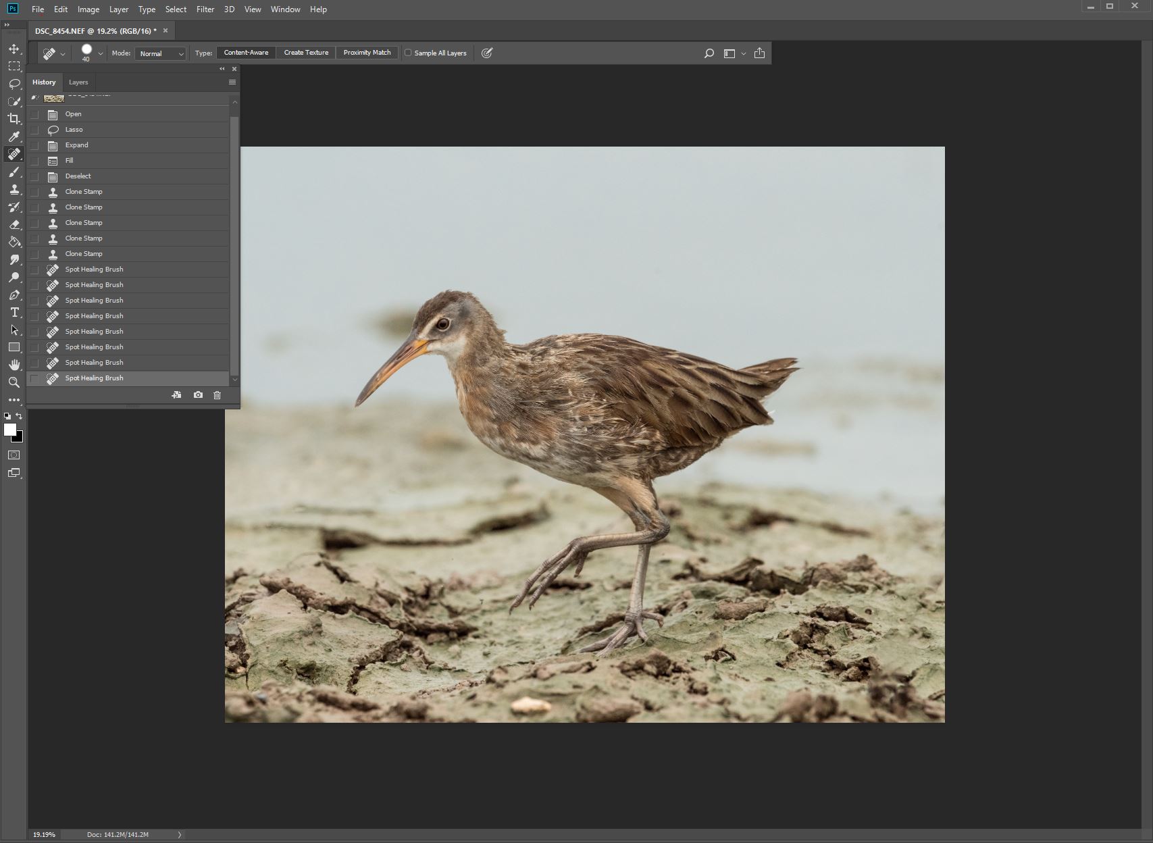
Task: Open the brush size picker dropdown
Action: pyautogui.click(x=100, y=53)
